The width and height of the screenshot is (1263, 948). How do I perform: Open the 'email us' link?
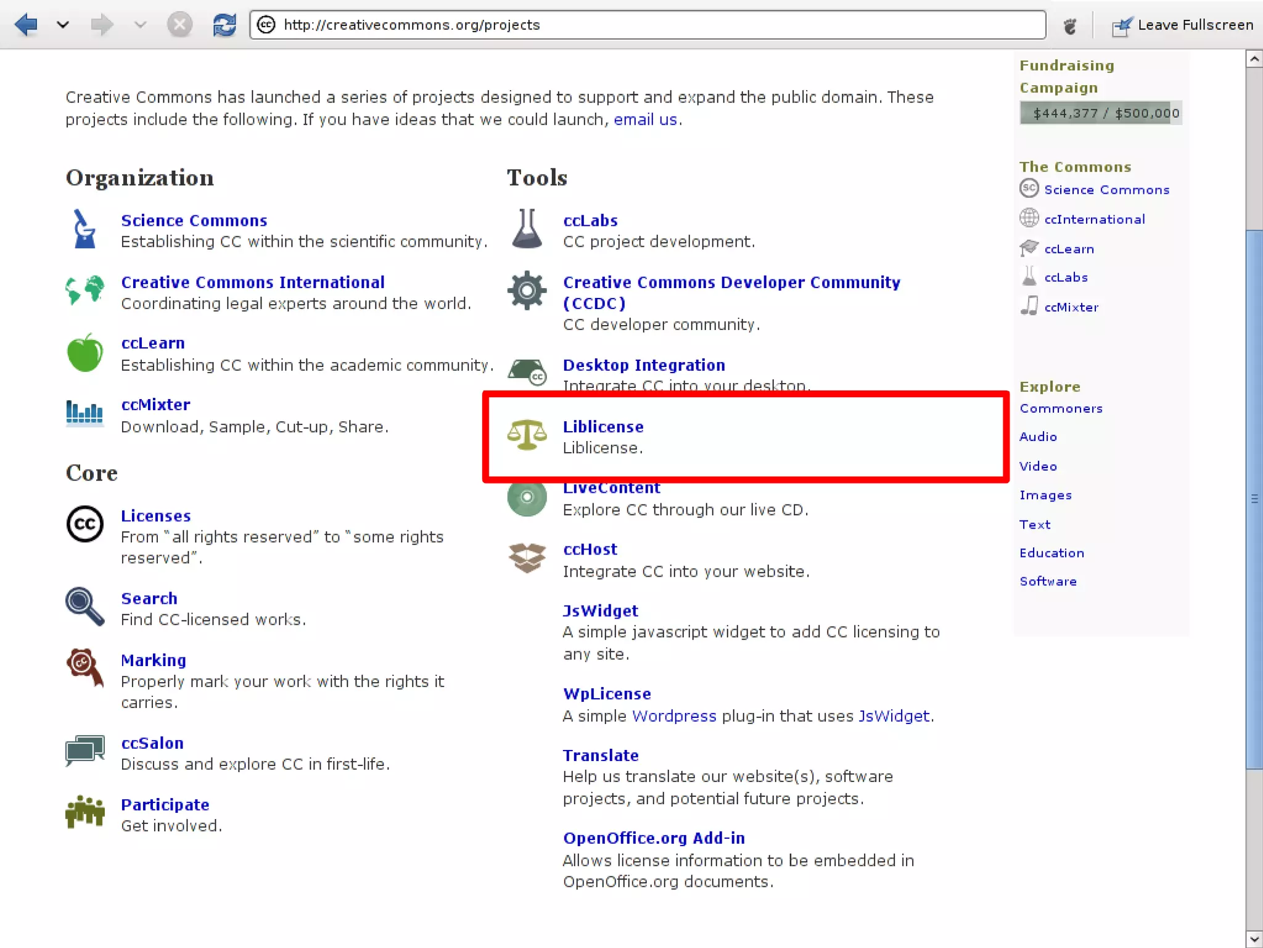click(x=645, y=120)
